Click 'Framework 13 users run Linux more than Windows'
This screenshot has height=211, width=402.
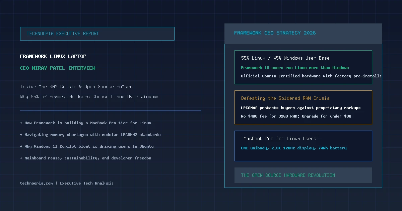(x=295, y=68)
